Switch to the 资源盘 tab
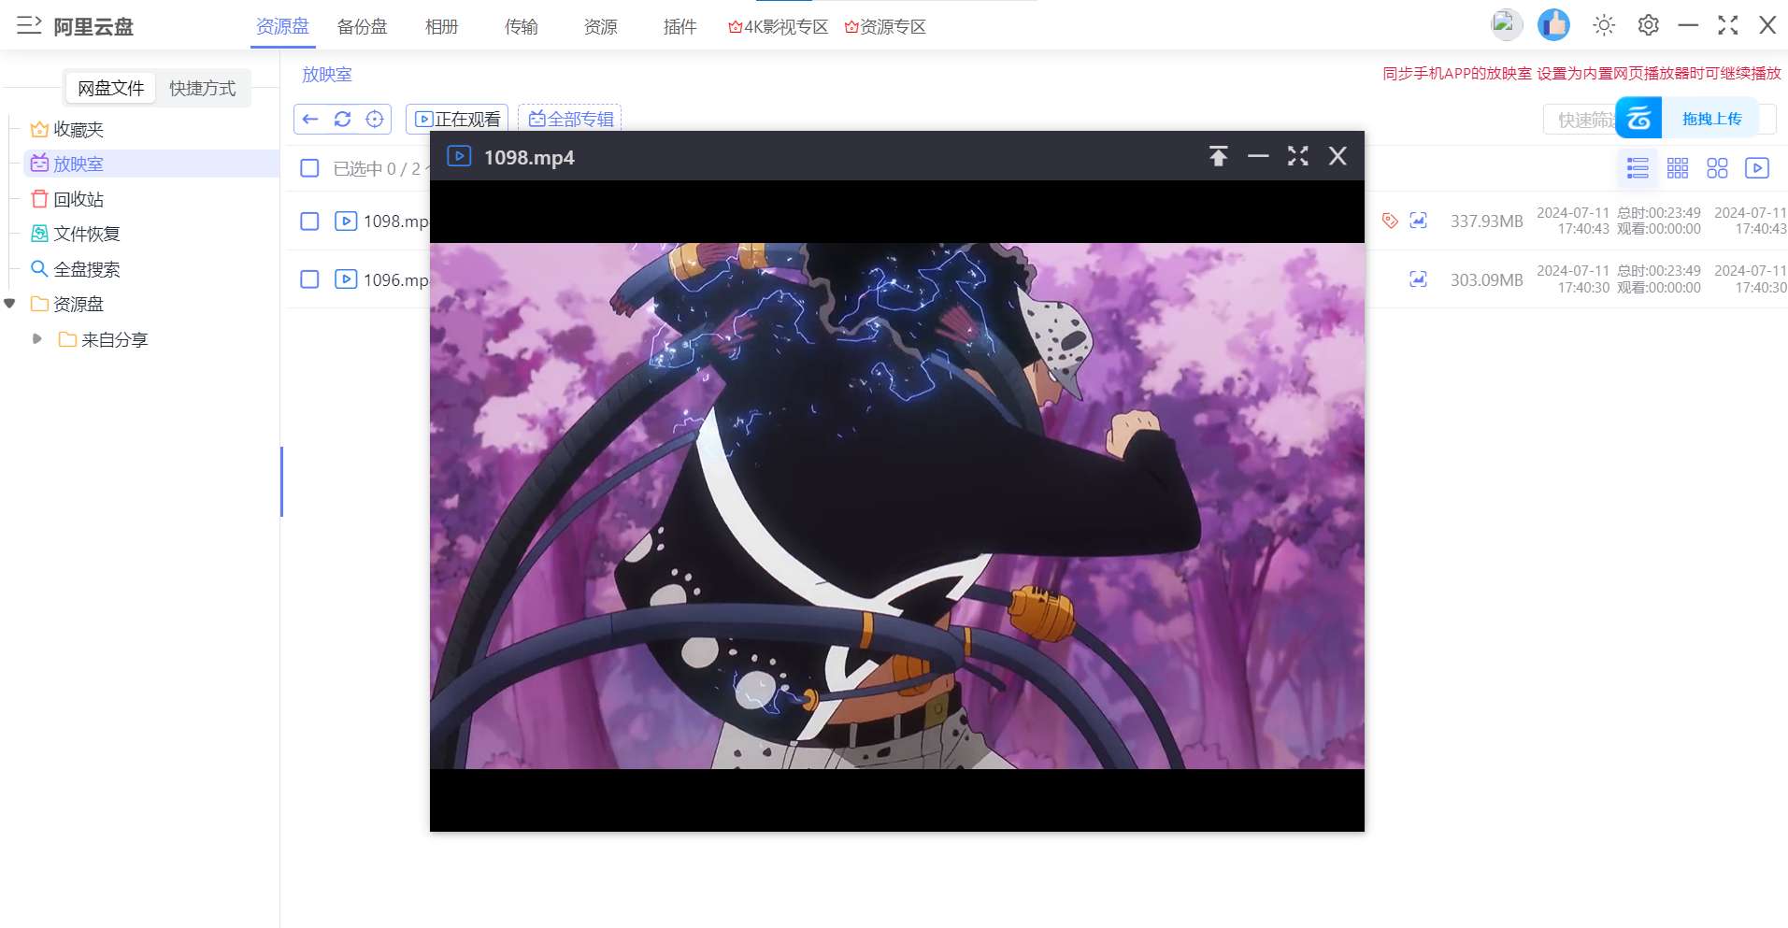Viewport: 1788px width, 928px height. click(x=282, y=26)
